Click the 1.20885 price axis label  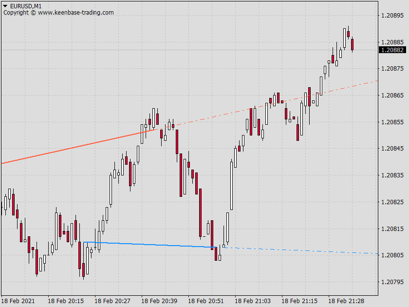point(392,42)
